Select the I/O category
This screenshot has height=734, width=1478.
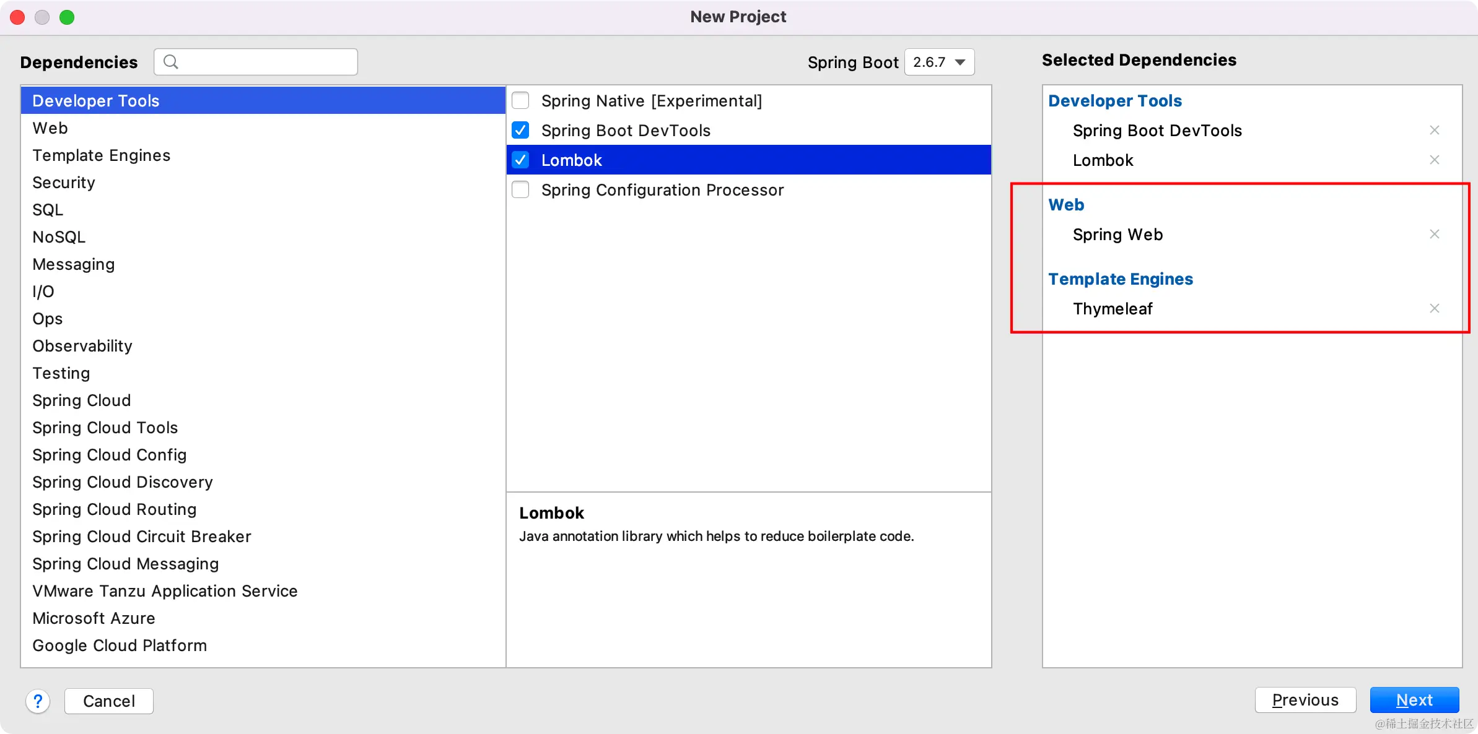[263, 291]
